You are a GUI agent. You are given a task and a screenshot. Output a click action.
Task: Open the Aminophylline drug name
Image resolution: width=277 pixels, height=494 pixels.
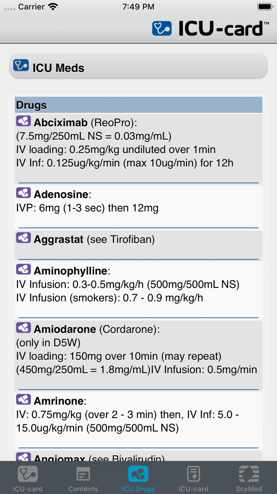coord(70,271)
